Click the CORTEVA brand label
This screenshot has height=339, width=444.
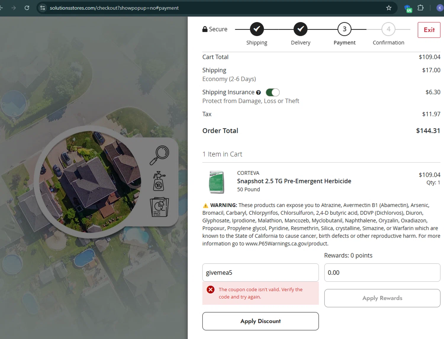coord(248,173)
